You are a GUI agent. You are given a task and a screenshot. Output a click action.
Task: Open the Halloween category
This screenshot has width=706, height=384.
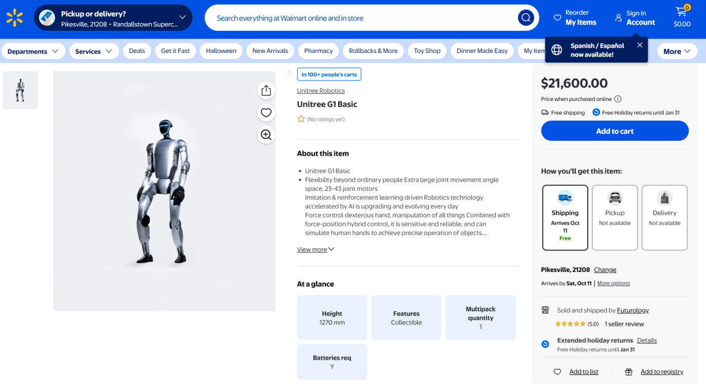(x=221, y=51)
